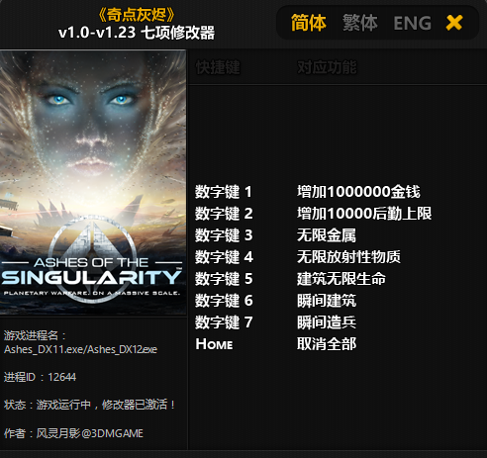Screen dimensions: 487x458
Task: Close the trainer with the yellow X
Action: pyautogui.click(x=454, y=23)
